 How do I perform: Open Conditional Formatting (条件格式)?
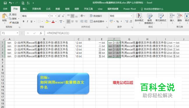click(x=139, y=18)
